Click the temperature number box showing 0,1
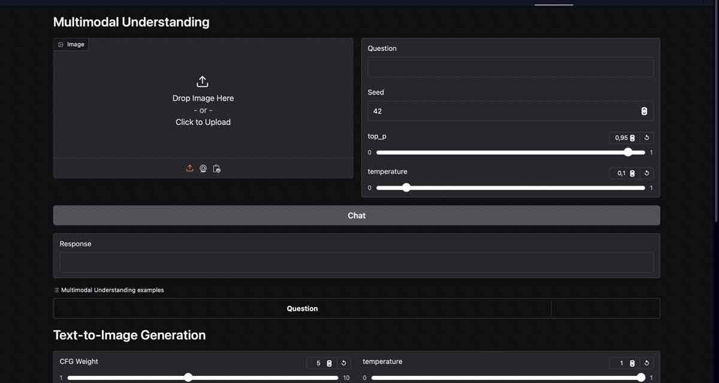The height and width of the screenshot is (383, 719). pyautogui.click(x=624, y=173)
